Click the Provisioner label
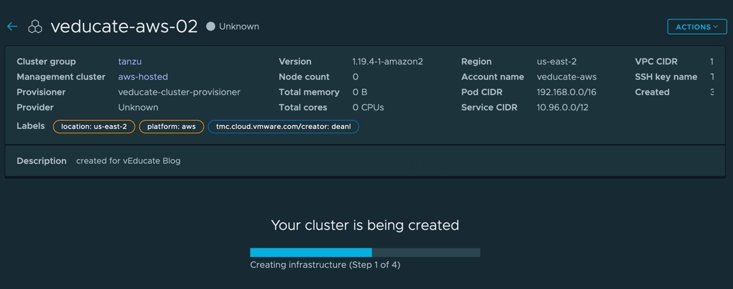This screenshot has width=733, height=289. (x=41, y=92)
